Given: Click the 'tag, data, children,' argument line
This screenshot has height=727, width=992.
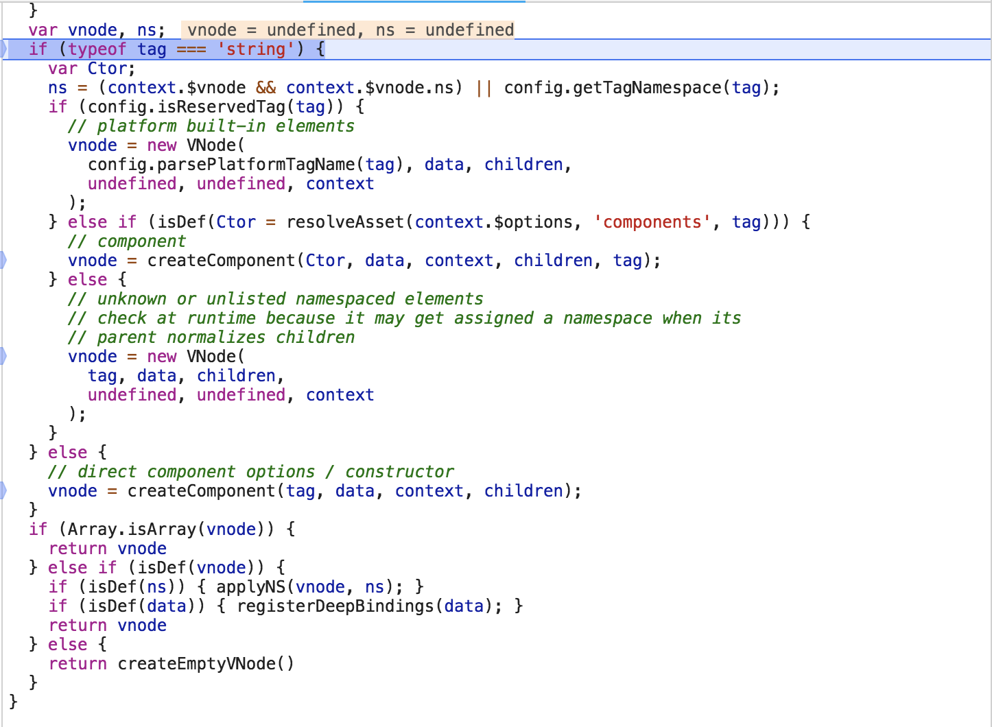Looking at the screenshot, I should [x=186, y=375].
